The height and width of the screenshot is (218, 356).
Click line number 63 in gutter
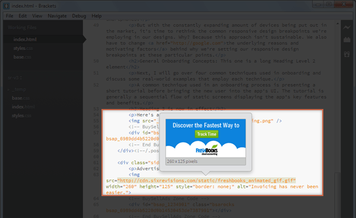(96, 175)
